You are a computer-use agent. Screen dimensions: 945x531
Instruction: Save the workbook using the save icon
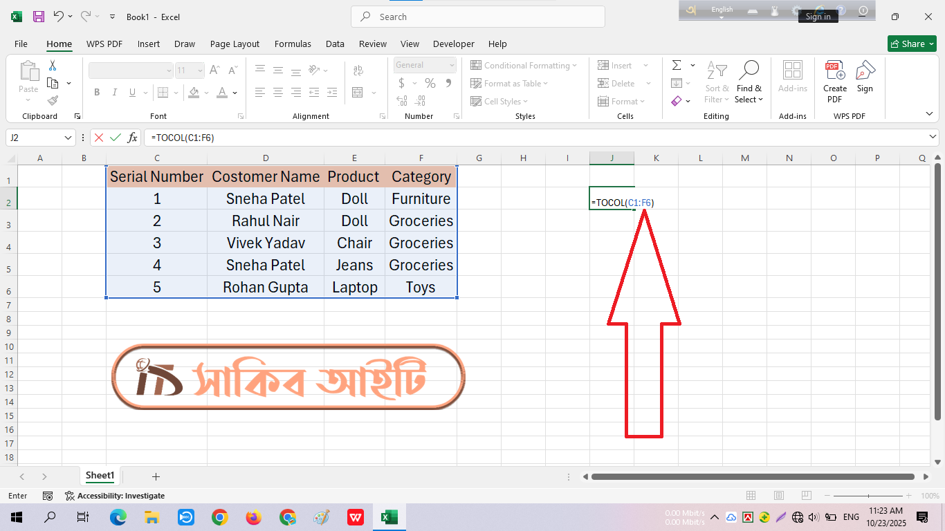coord(39,17)
